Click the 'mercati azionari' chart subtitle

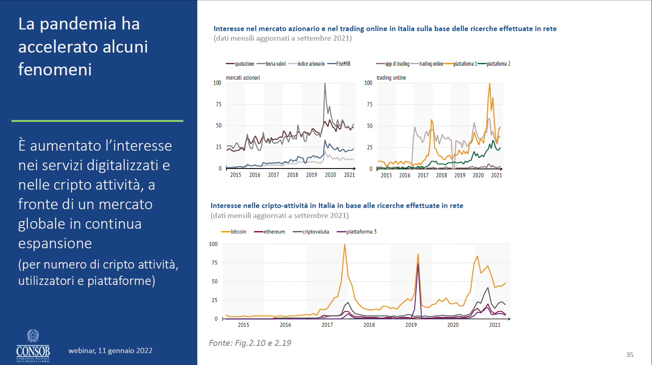243,78
